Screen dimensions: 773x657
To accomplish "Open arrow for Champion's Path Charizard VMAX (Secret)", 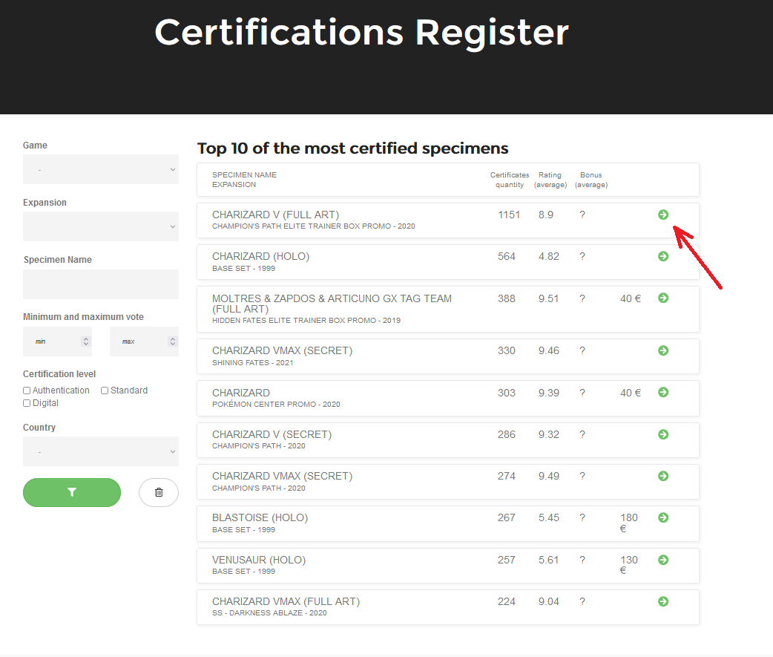I will [663, 476].
